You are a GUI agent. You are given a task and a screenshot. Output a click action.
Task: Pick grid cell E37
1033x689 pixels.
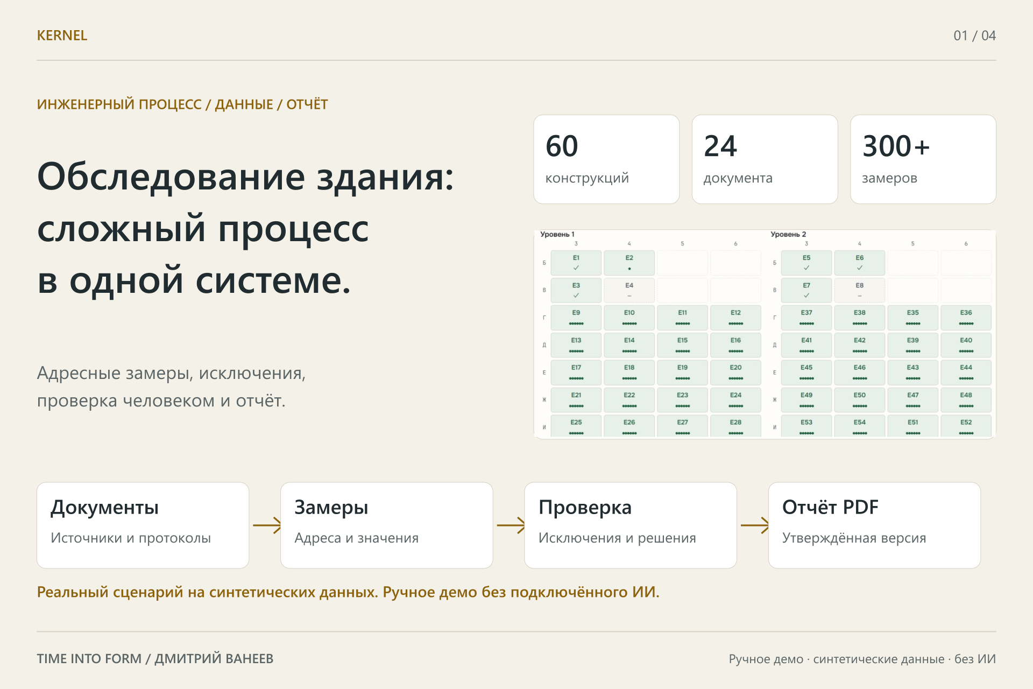(x=806, y=318)
